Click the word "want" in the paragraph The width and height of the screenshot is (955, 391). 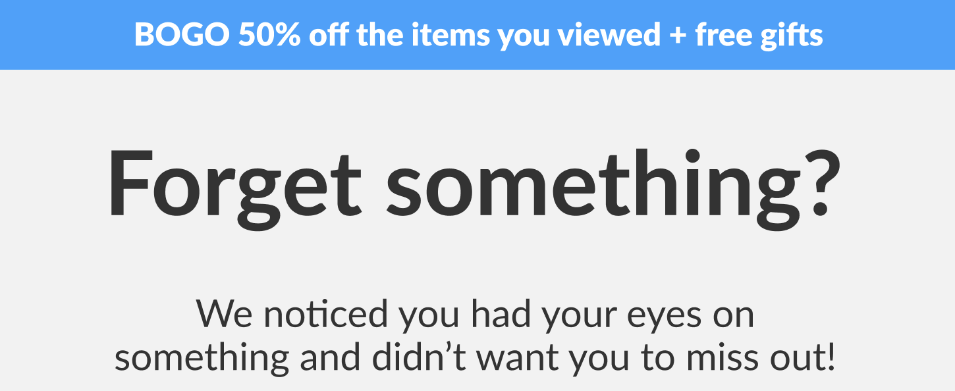pos(519,357)
